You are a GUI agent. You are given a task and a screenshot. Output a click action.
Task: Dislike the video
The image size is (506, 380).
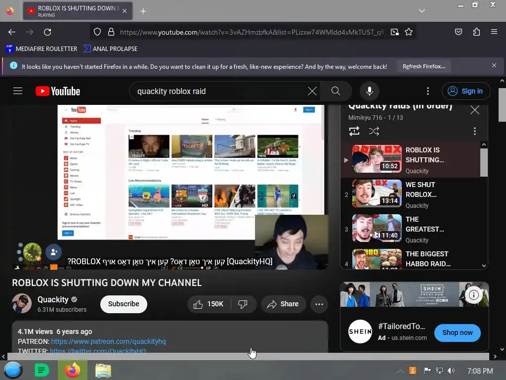tap(243, 304)
